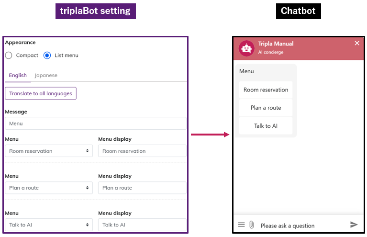Switch to the English language tab
The image size is (367, 237).
18,75
